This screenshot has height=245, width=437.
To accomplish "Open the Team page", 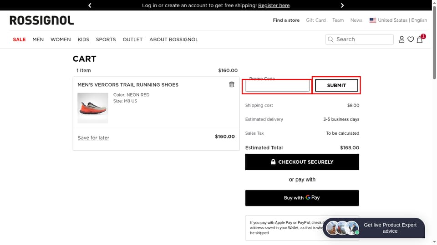I will pyautogui.click(x=338, y=20).
